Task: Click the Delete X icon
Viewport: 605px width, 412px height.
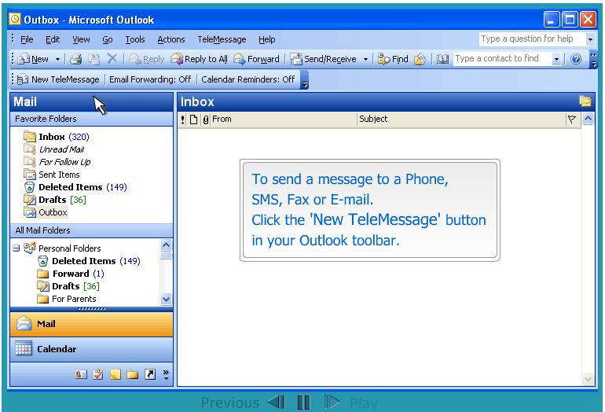Action: pyautogui.click(x=112, y=59)
